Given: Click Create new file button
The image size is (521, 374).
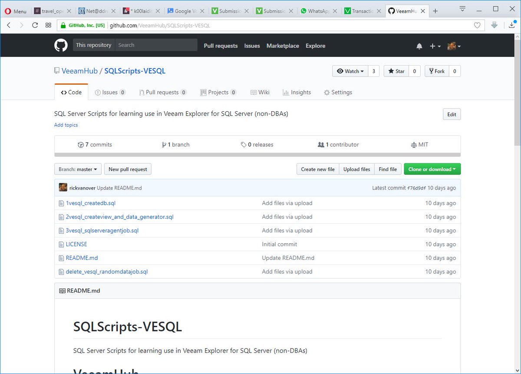Looking at the screenshot, I should [318, 169].
